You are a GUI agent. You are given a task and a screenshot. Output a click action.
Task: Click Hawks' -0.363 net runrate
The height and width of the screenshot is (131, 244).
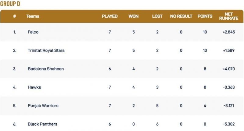pyautogui.click(x=228, y=87)
